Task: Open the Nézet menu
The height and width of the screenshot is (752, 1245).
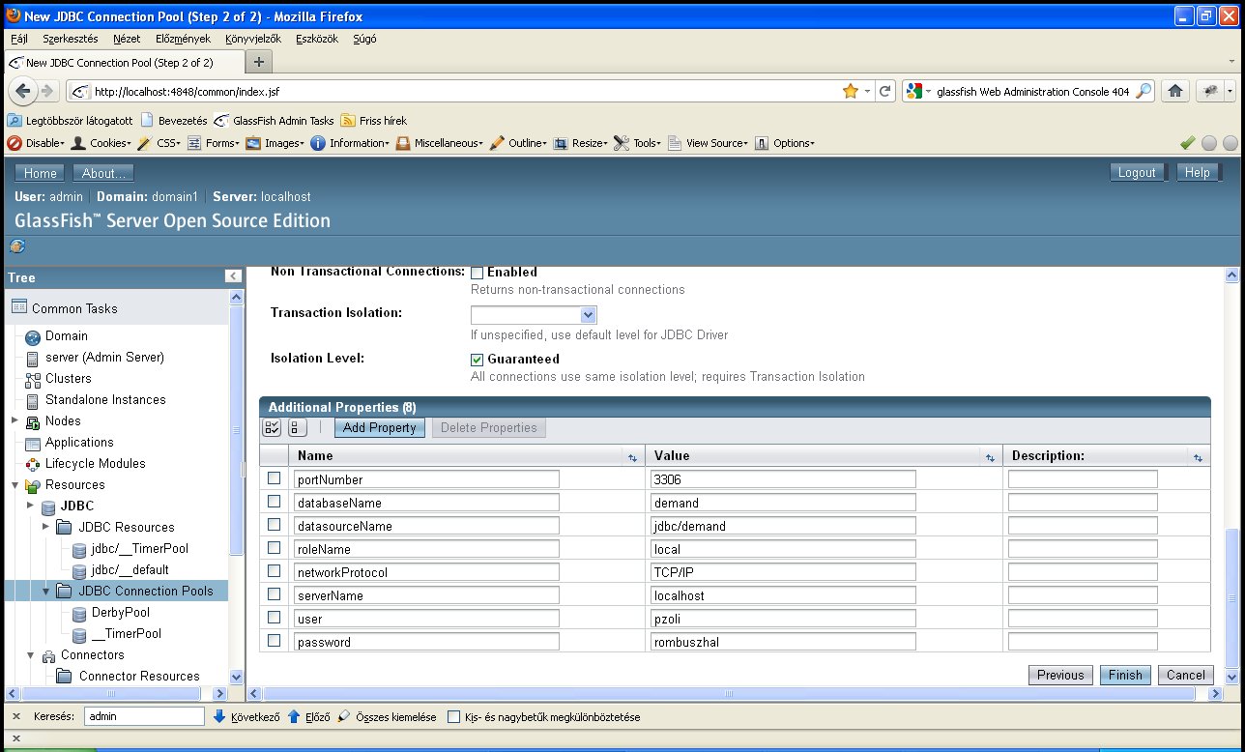Action: tap(127, 39)
